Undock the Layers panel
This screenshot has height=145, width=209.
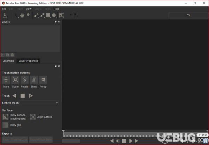pos(56,22)
